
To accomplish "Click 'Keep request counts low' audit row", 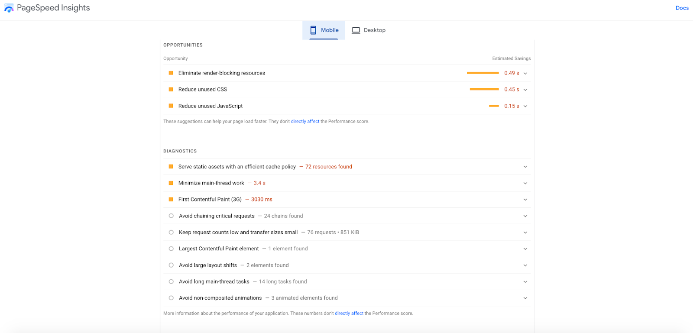I will [x=238, y=233].
